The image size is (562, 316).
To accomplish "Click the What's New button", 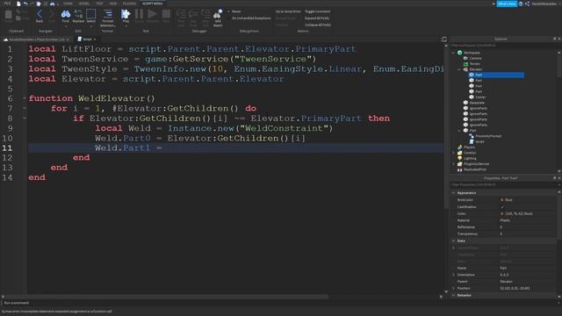I will click(x=507, y=4).
